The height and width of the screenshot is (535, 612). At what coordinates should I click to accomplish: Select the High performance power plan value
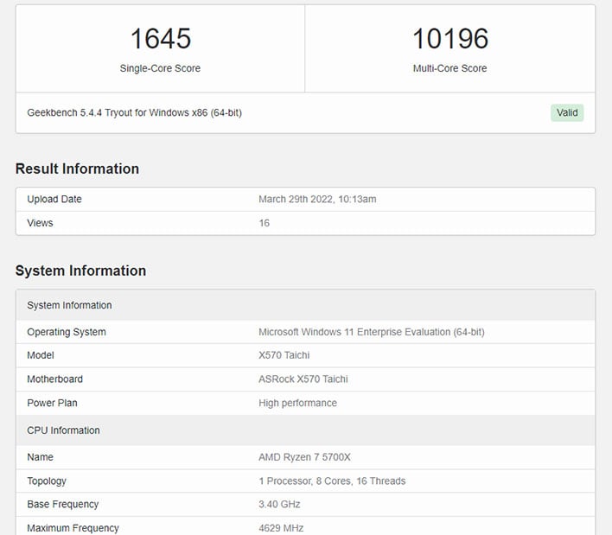pos(297,403)
